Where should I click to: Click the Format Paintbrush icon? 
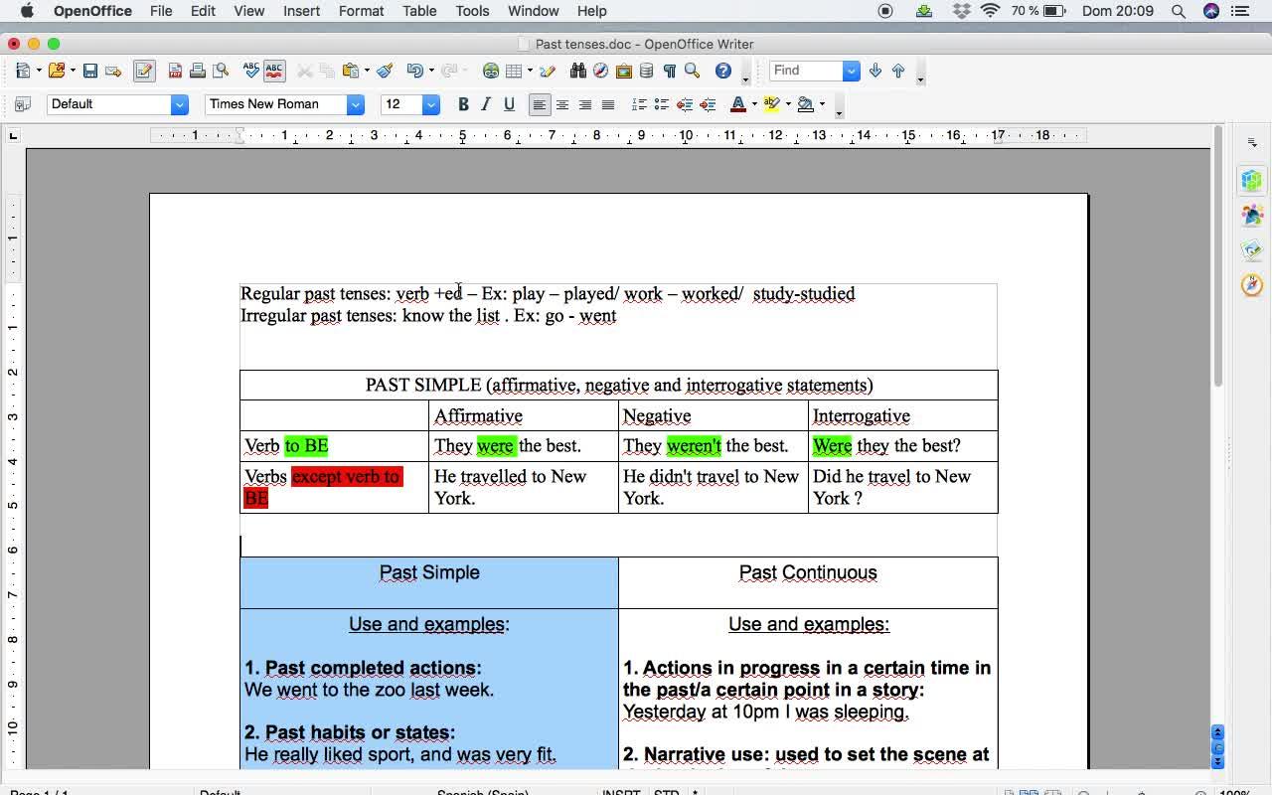click(x=385, y=71)
